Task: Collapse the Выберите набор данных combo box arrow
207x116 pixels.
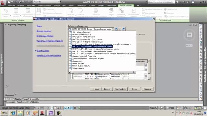Action: point(113,29)
